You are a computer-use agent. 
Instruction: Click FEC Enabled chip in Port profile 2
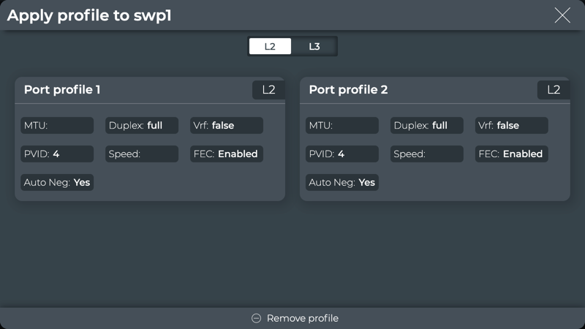pyautogui.click(x=511, y=154)
